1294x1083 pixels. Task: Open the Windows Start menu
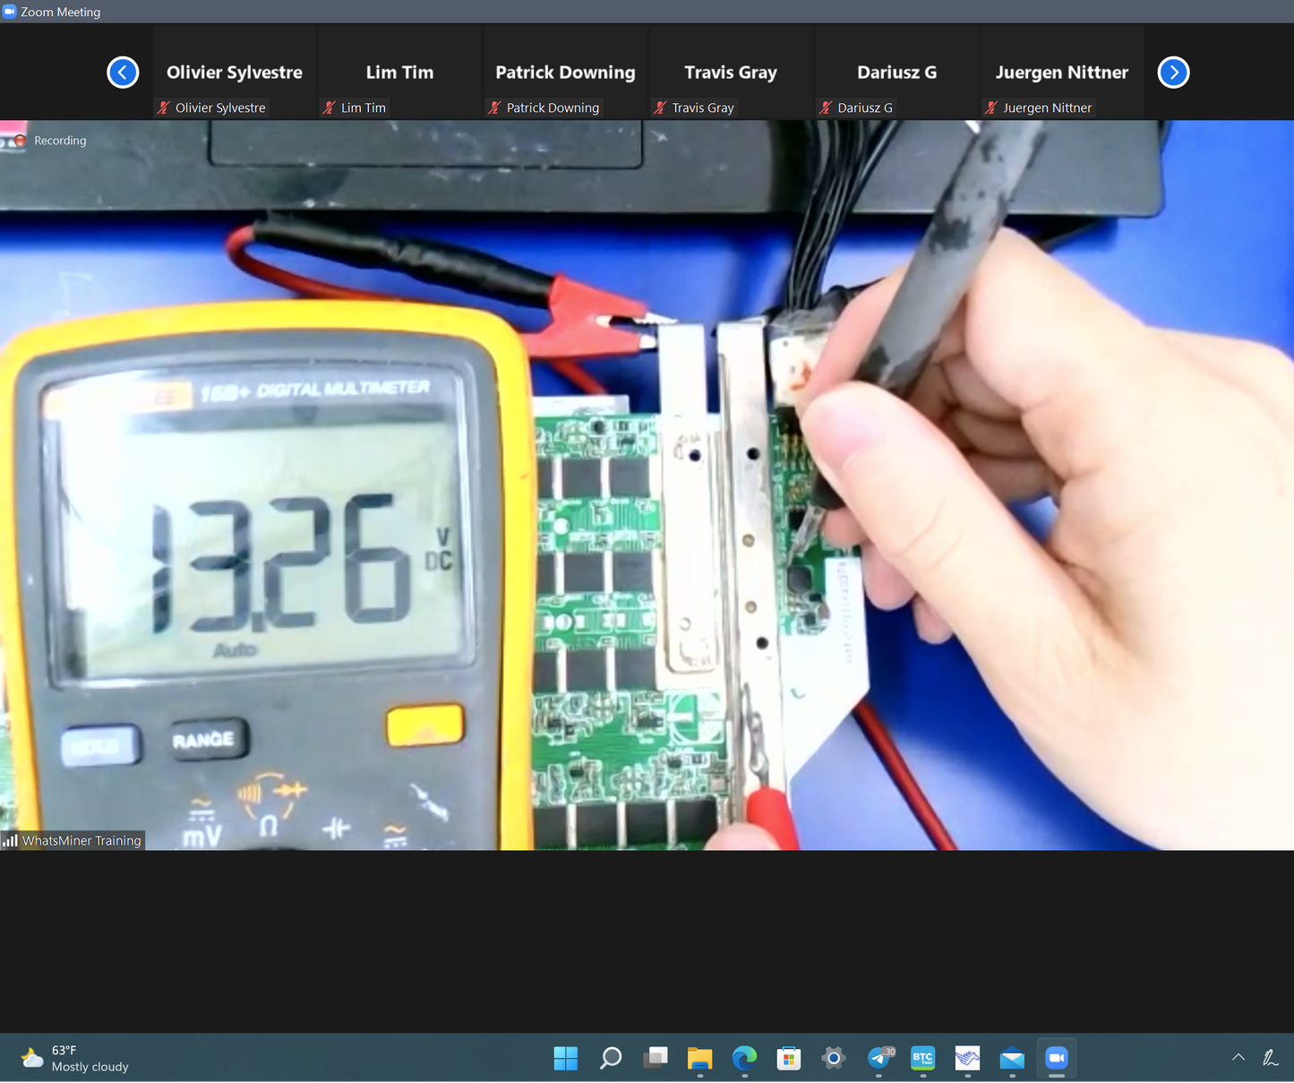(566, 1058)
